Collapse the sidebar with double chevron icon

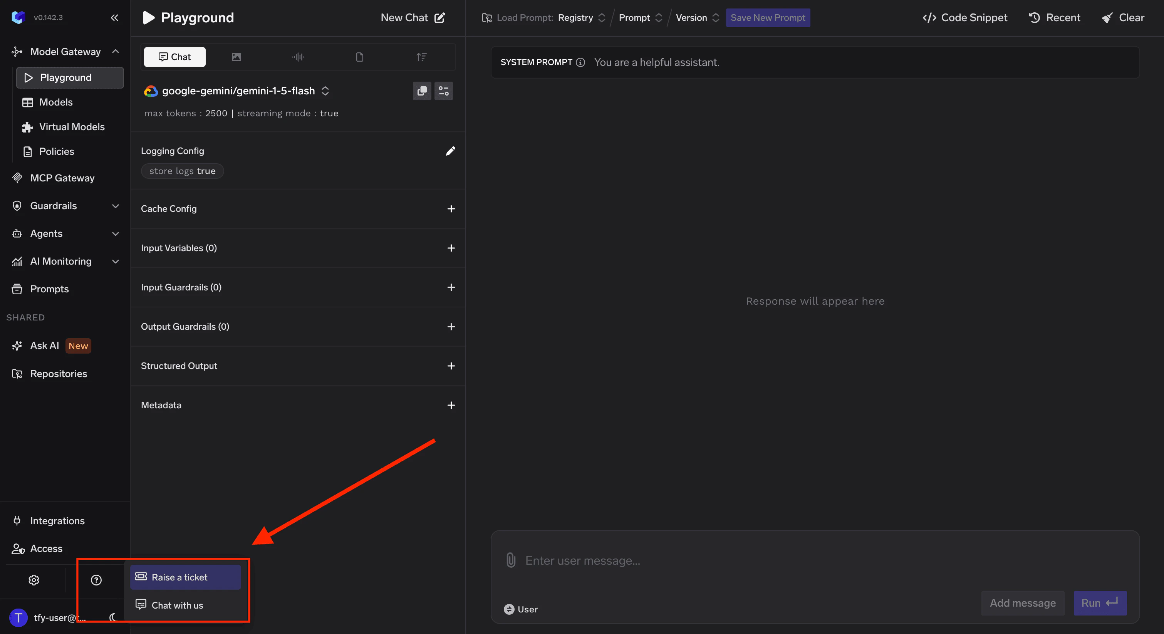click(x=114, y=18)
